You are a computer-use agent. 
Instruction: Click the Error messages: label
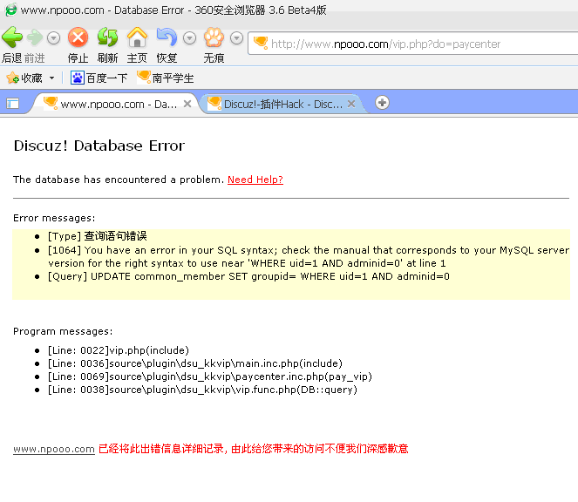[x=54, y=218]
